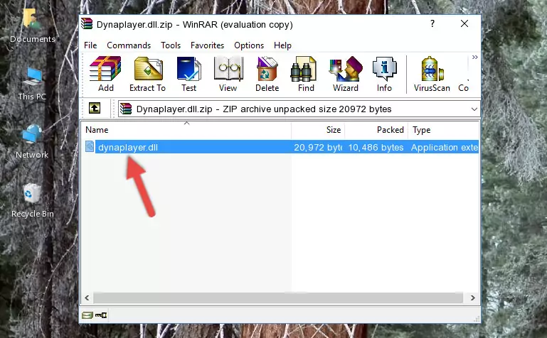Run VirusScan on the archive
This screenshot has height=338, width=547.
(x=432, y=74)
